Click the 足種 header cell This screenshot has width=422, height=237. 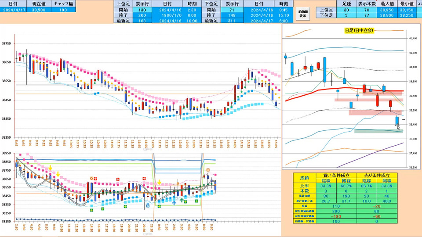346,4
